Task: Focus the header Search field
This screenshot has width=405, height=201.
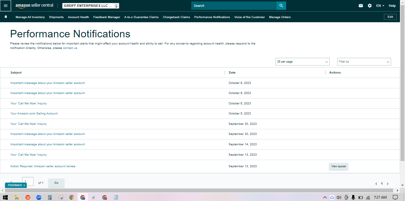Action: coord(234,6)
